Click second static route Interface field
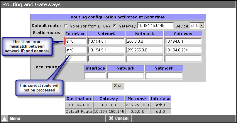 (75, 50)
